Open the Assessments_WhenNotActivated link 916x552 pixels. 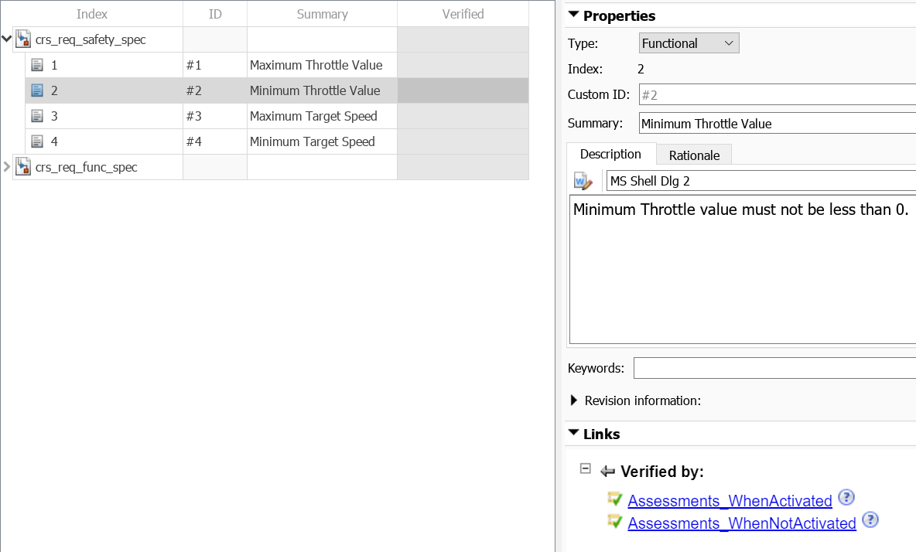tap(741, 523)
